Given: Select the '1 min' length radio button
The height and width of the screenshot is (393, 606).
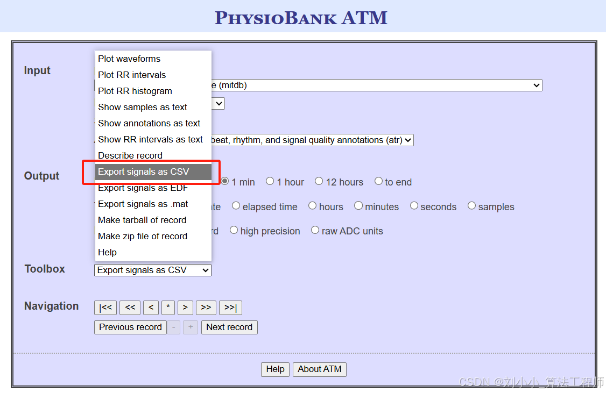Looking at the screenshot, I should point(225,181).
